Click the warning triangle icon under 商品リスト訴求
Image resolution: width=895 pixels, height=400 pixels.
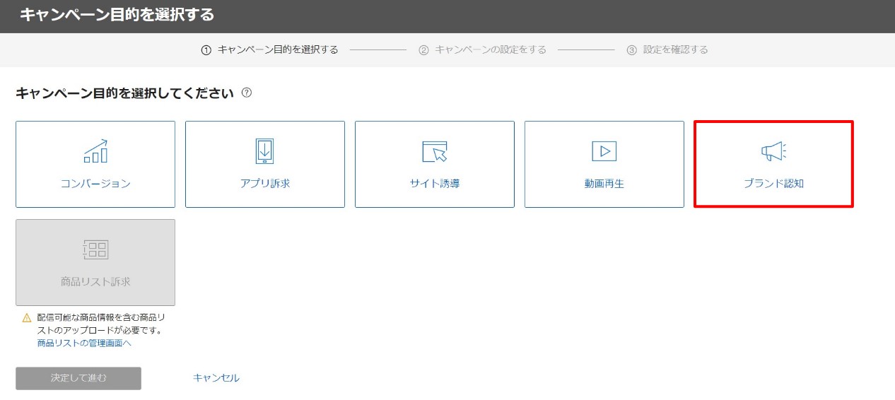pyautogui.click(x=27, y=318)
